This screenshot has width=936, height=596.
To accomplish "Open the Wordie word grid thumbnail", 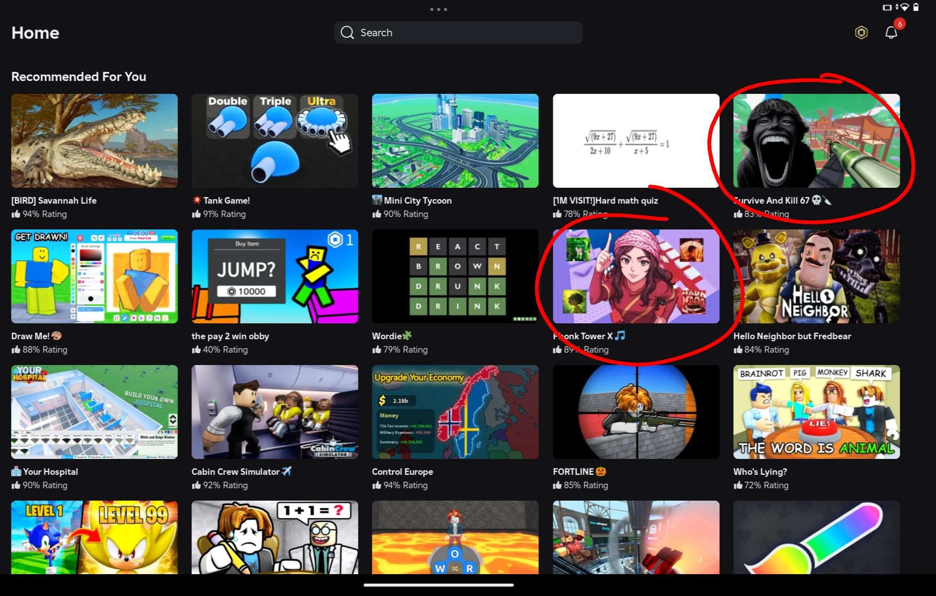I will click(x=455, y=276).
